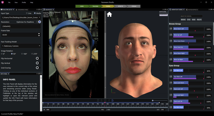Viewport: 214px width, 116px height.
Task: Toggle the loop playback icon
Action: click(112, 100)
